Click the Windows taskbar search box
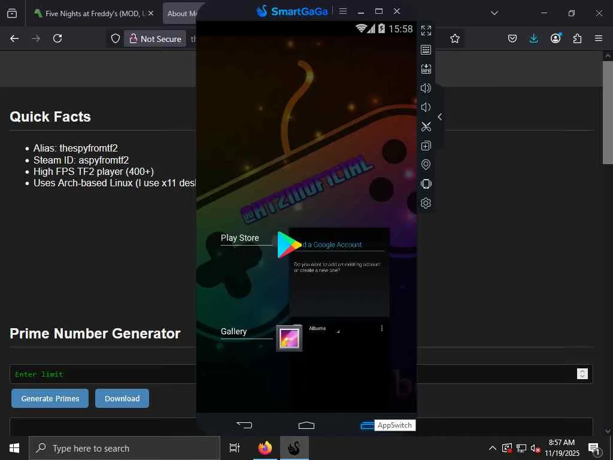Screen dimensions: 613x460 125,448
